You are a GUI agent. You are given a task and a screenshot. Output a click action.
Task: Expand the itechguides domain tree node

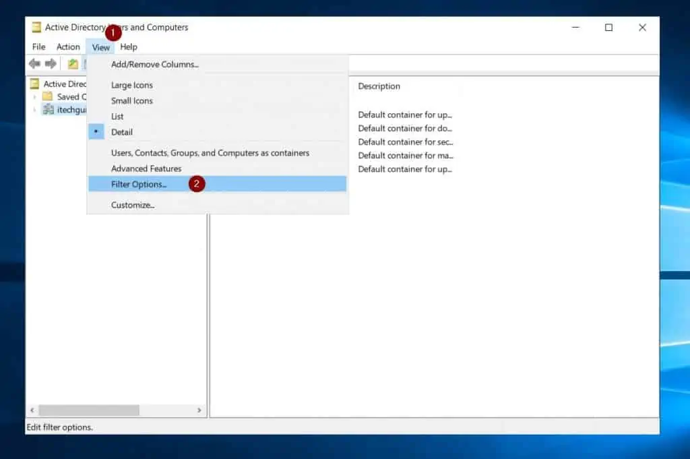[35, 110]
